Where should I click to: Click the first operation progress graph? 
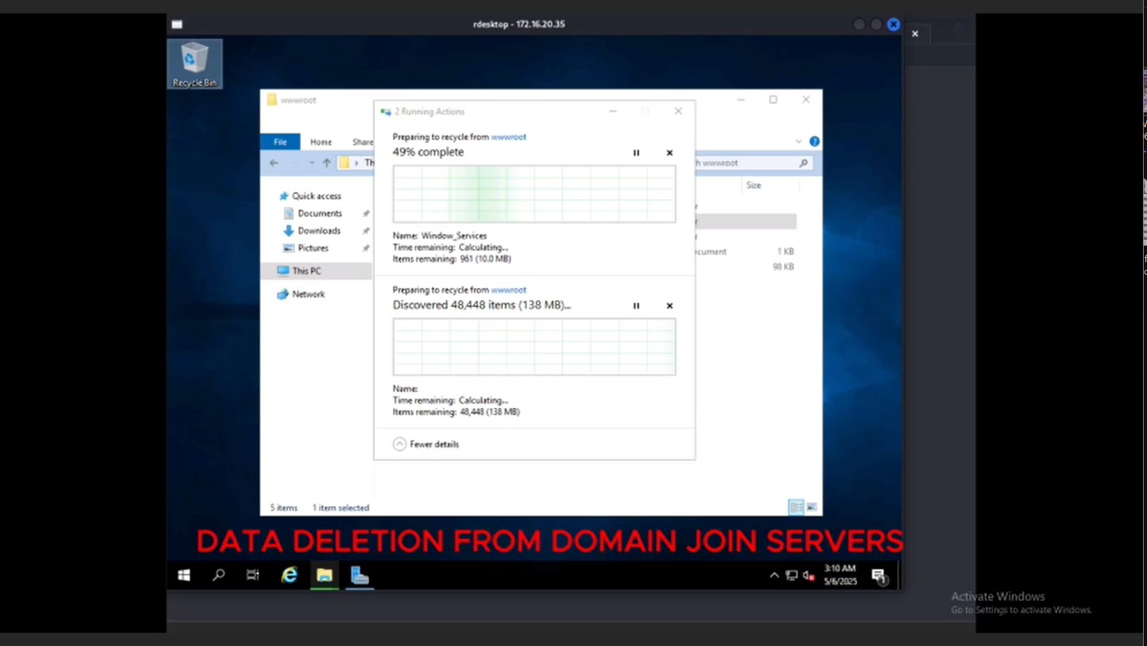click(534, 194)
